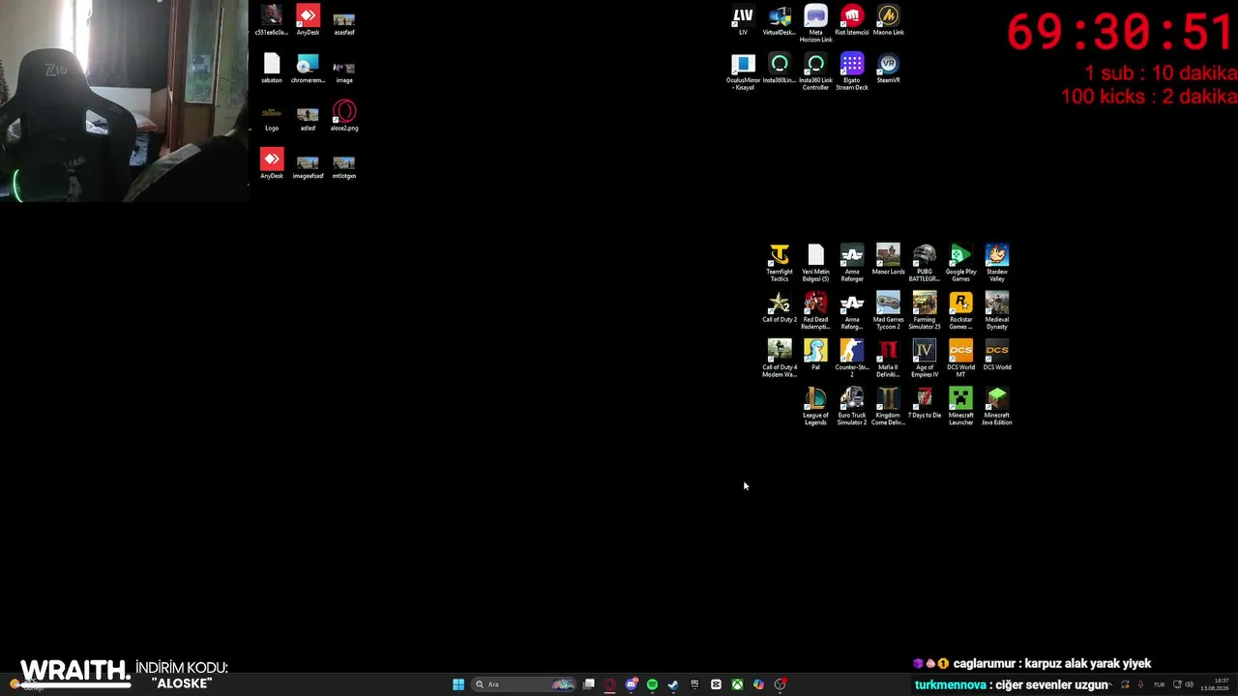Screen dimensions: 1238x696
Task: Select the Age of Empires IV icon
Action: point(925,359)
